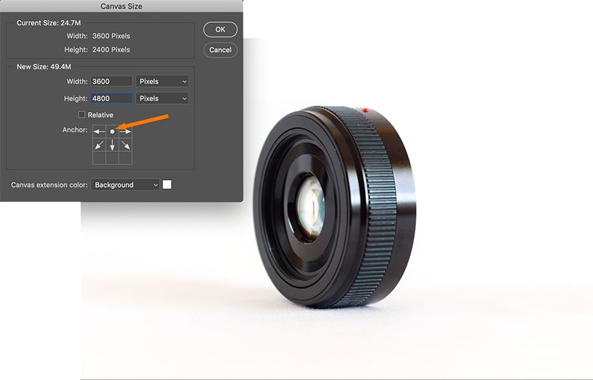The width and height of the screenshot is (593, 380).
Task: Choose the anchor cell with straight down arrow
Action: 112,145
